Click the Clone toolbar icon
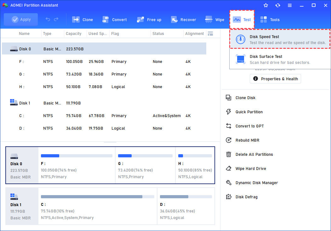This screenshot has height=231, width=331. (76, 20)
